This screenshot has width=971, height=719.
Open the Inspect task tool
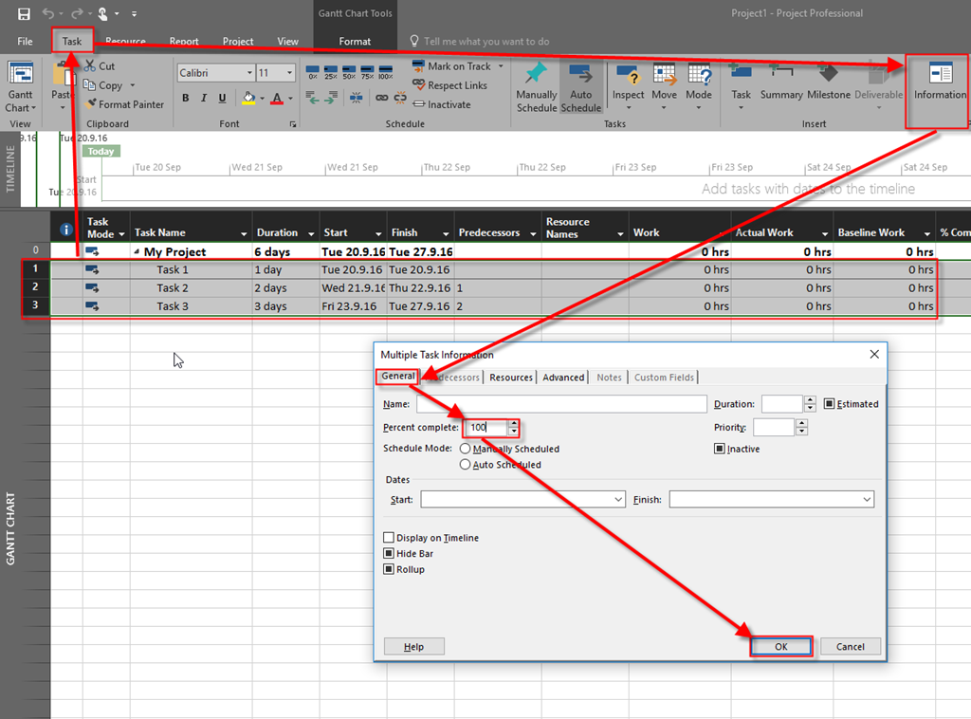[x=628, y=75]
